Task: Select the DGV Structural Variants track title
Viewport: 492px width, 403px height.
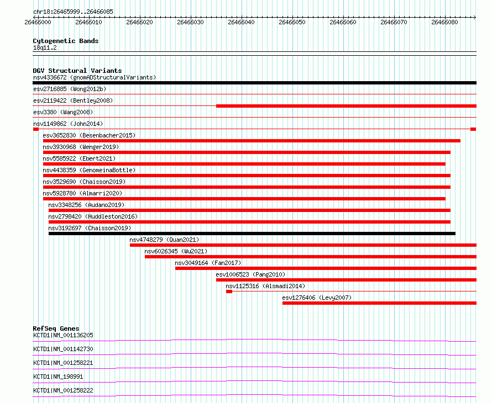Action: (77, 71)
